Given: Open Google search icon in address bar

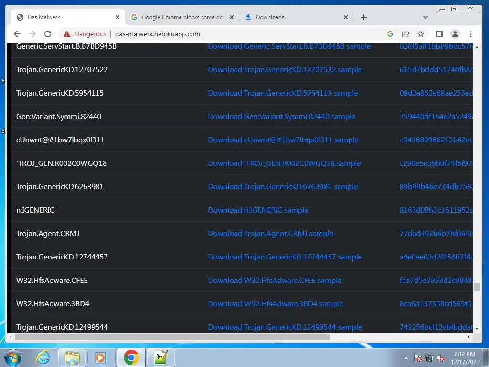Looking at the screenshot, I should coord(390,34).
